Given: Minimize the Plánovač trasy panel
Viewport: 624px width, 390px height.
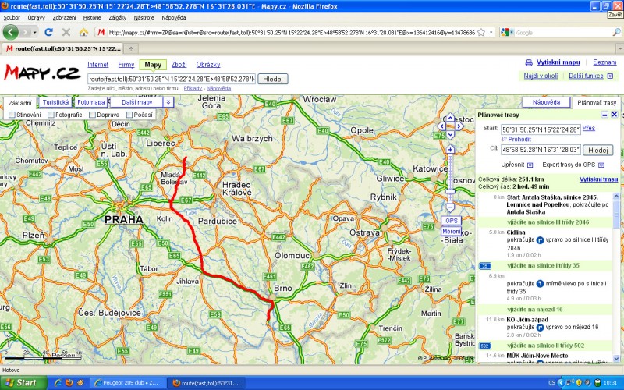Looking at the screenshot, I should [x=604, y=115].
